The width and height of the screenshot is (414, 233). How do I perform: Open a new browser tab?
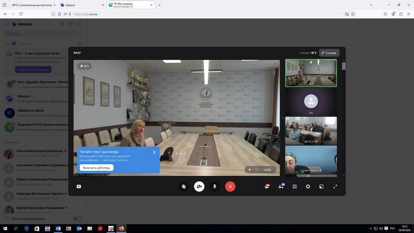(160, 5)
